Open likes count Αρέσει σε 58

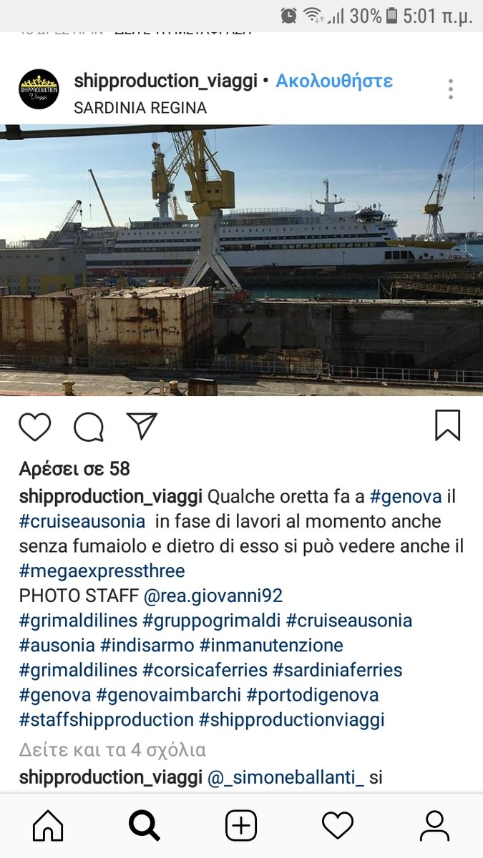coord(74,469)
